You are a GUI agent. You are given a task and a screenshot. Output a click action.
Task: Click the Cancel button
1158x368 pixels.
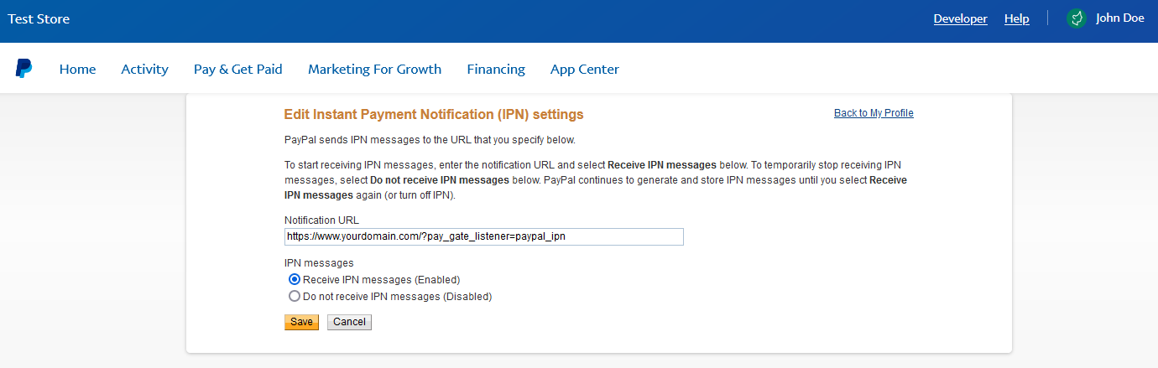click(349, 322)
